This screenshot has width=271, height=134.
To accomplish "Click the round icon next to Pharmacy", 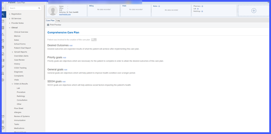I will point(202,6).
